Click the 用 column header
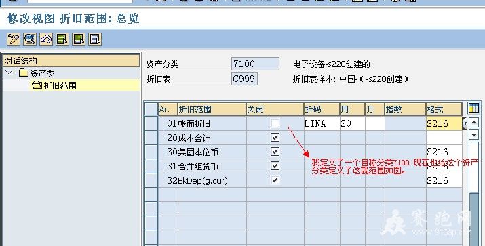Viewport: 485px width, 246px height. [x=352, y=109]
